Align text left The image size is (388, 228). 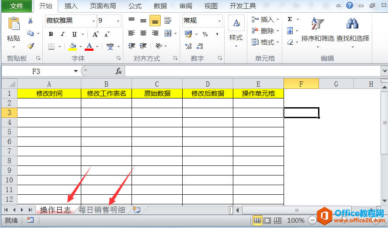pyautogui.click(x=132, y=33)
